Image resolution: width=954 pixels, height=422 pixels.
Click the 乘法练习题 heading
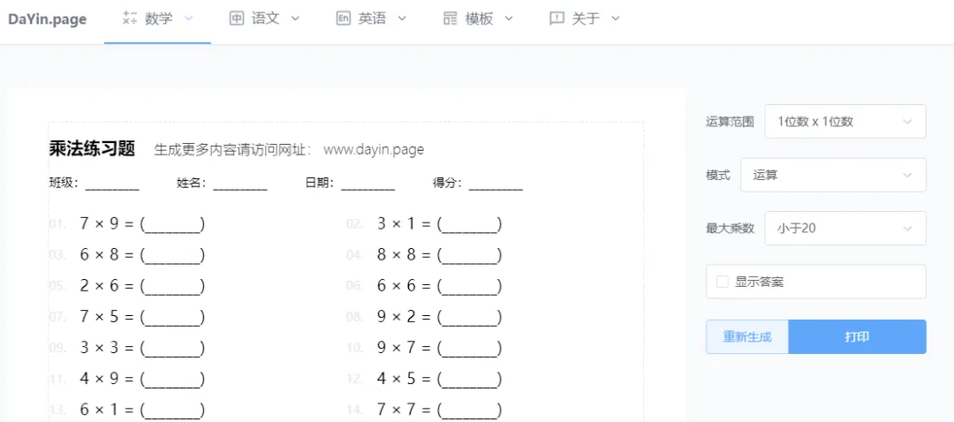pyautogui.click(x=92, y=149)
